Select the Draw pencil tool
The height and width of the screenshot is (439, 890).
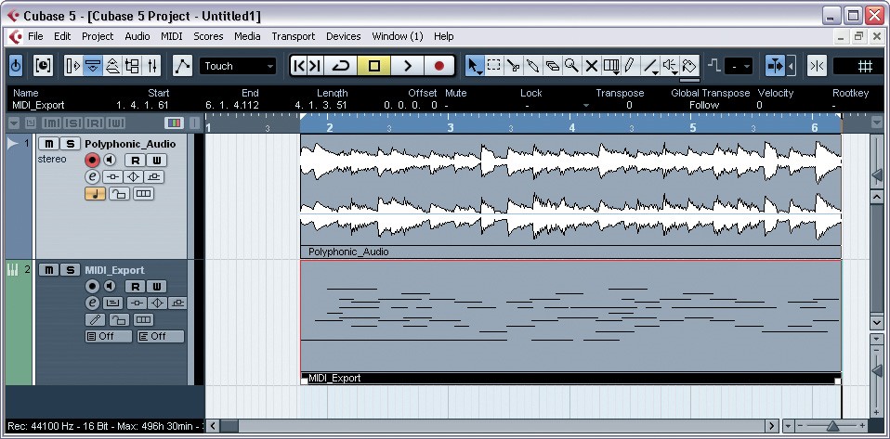pos(630,66)
